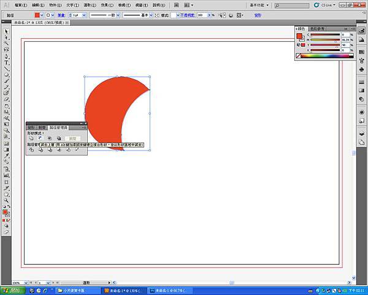Set fill mode to None in toolbox

coord(9,221)
